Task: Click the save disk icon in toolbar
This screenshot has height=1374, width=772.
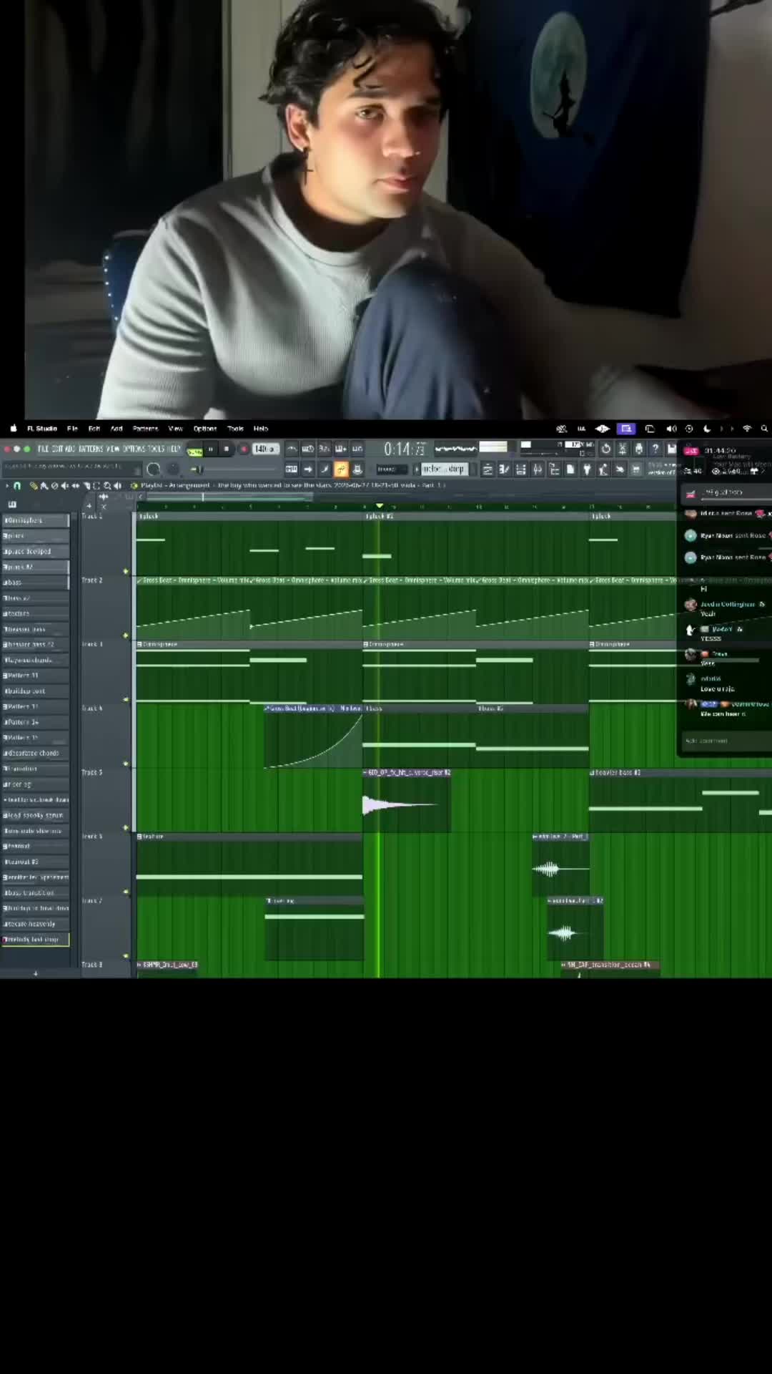Action: 671,449
